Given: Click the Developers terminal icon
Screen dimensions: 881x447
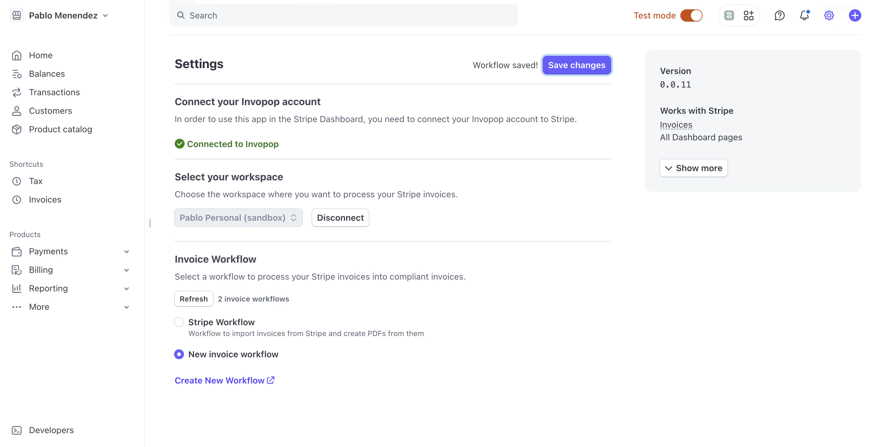Looking at the screenshot, I should pyautogui.click(x=16, y=430).
